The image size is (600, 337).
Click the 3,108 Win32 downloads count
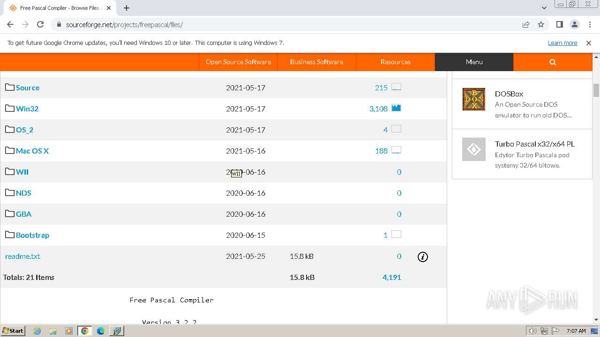[378, 109]
